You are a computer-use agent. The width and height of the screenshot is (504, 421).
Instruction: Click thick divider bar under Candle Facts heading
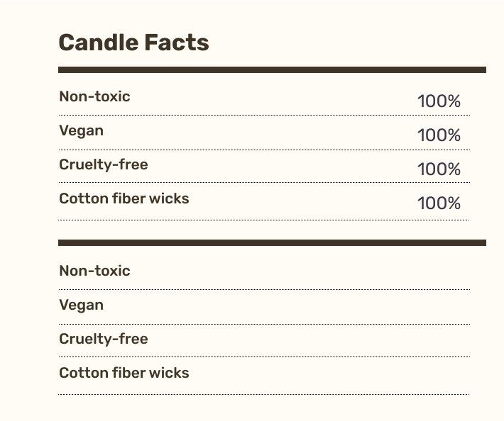[x=272, y=70]
